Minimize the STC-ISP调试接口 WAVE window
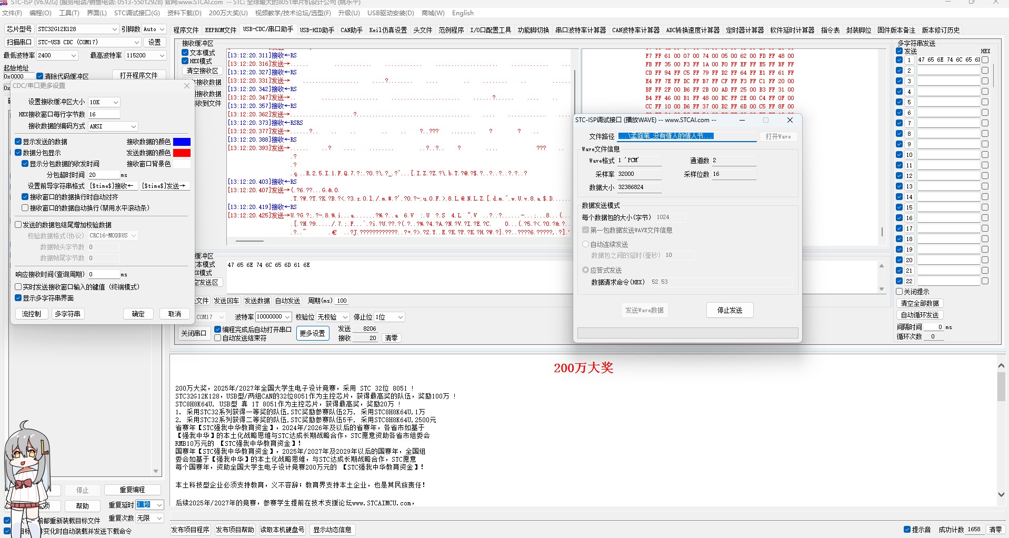This screenshot has width=1009, height=538. (x=742, y=120)
